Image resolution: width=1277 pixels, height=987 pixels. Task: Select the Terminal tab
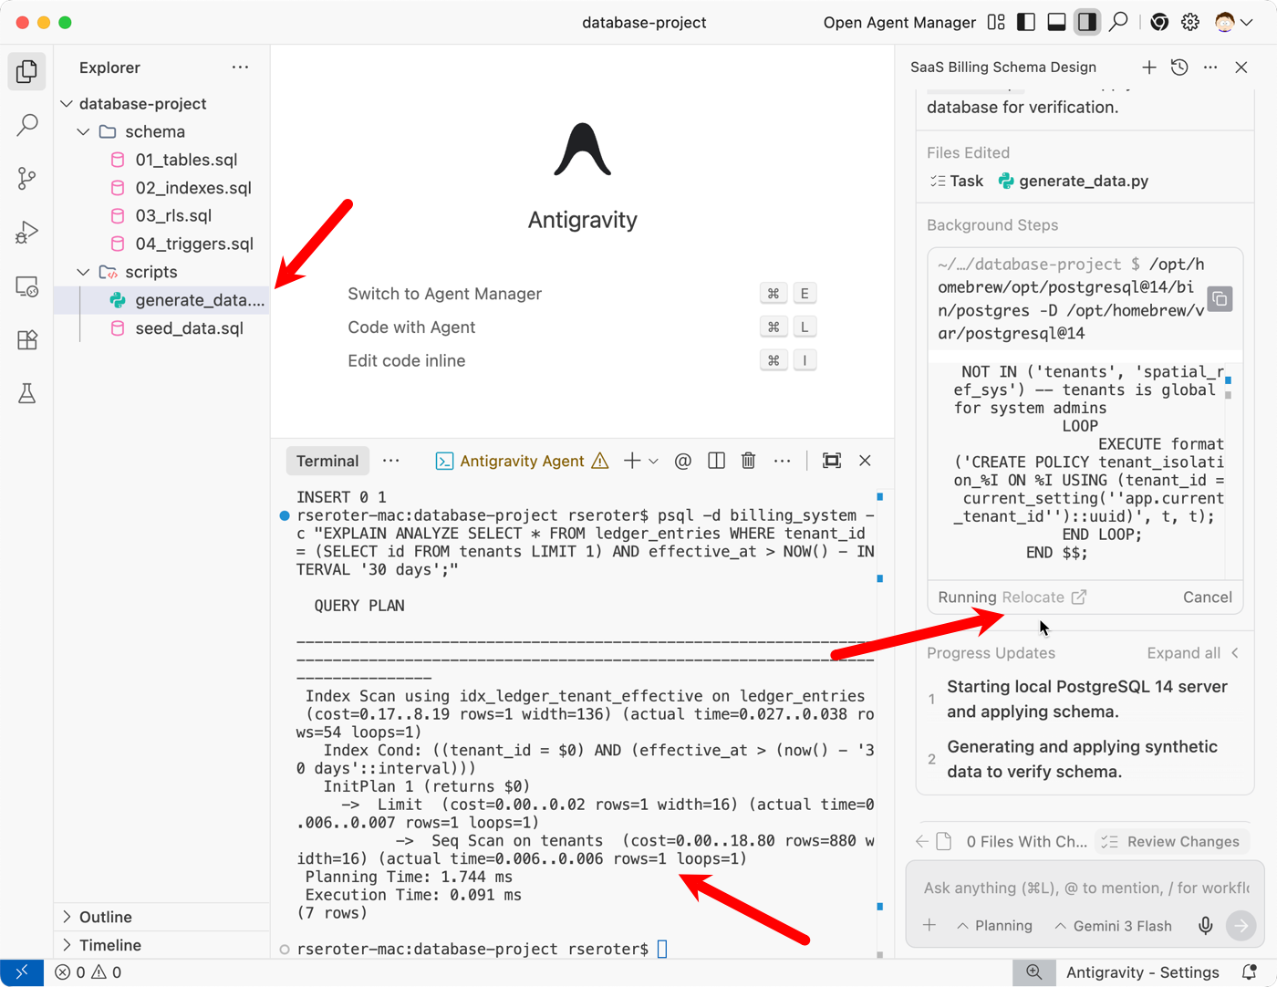327,461
